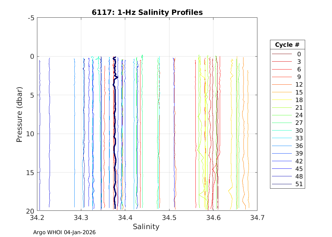Click the x-axis tick label 34.2
The width and height of the screenshot is (332, 237).
[37, 218]
